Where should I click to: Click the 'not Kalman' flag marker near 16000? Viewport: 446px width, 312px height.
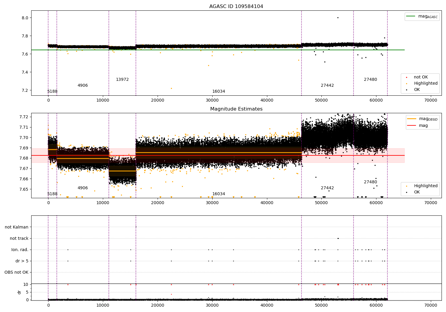136,227
